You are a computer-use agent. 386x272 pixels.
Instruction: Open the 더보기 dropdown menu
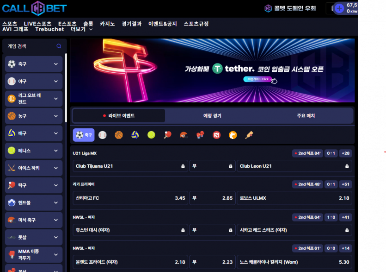coord(81,29)
